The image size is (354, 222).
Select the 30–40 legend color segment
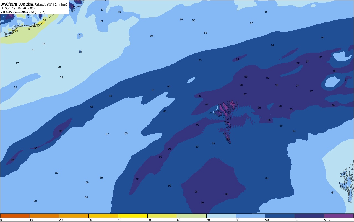tap(103, 216)
